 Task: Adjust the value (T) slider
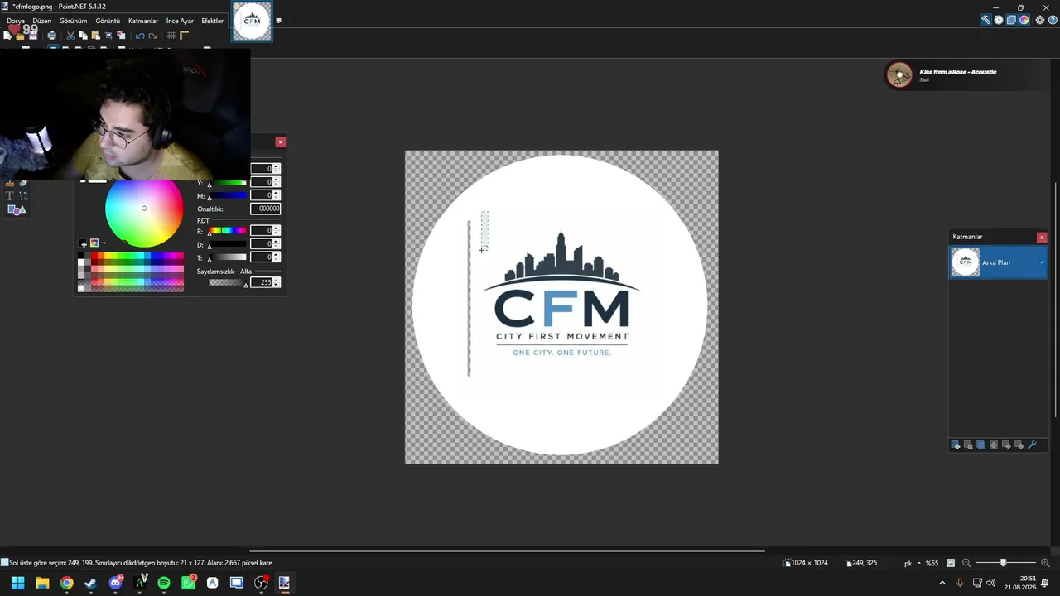226,258
